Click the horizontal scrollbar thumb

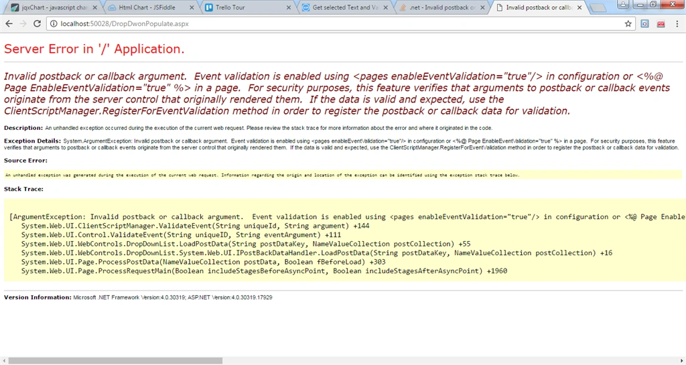pyautogui.click(x=115, y=360)
